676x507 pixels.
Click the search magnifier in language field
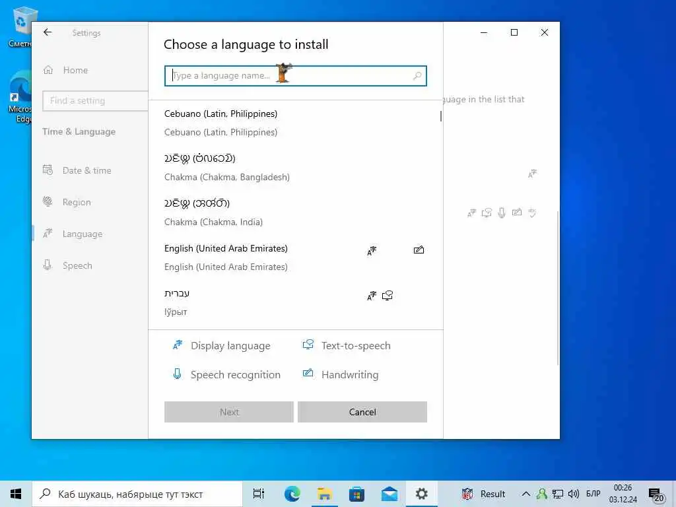tap(417, 76)
